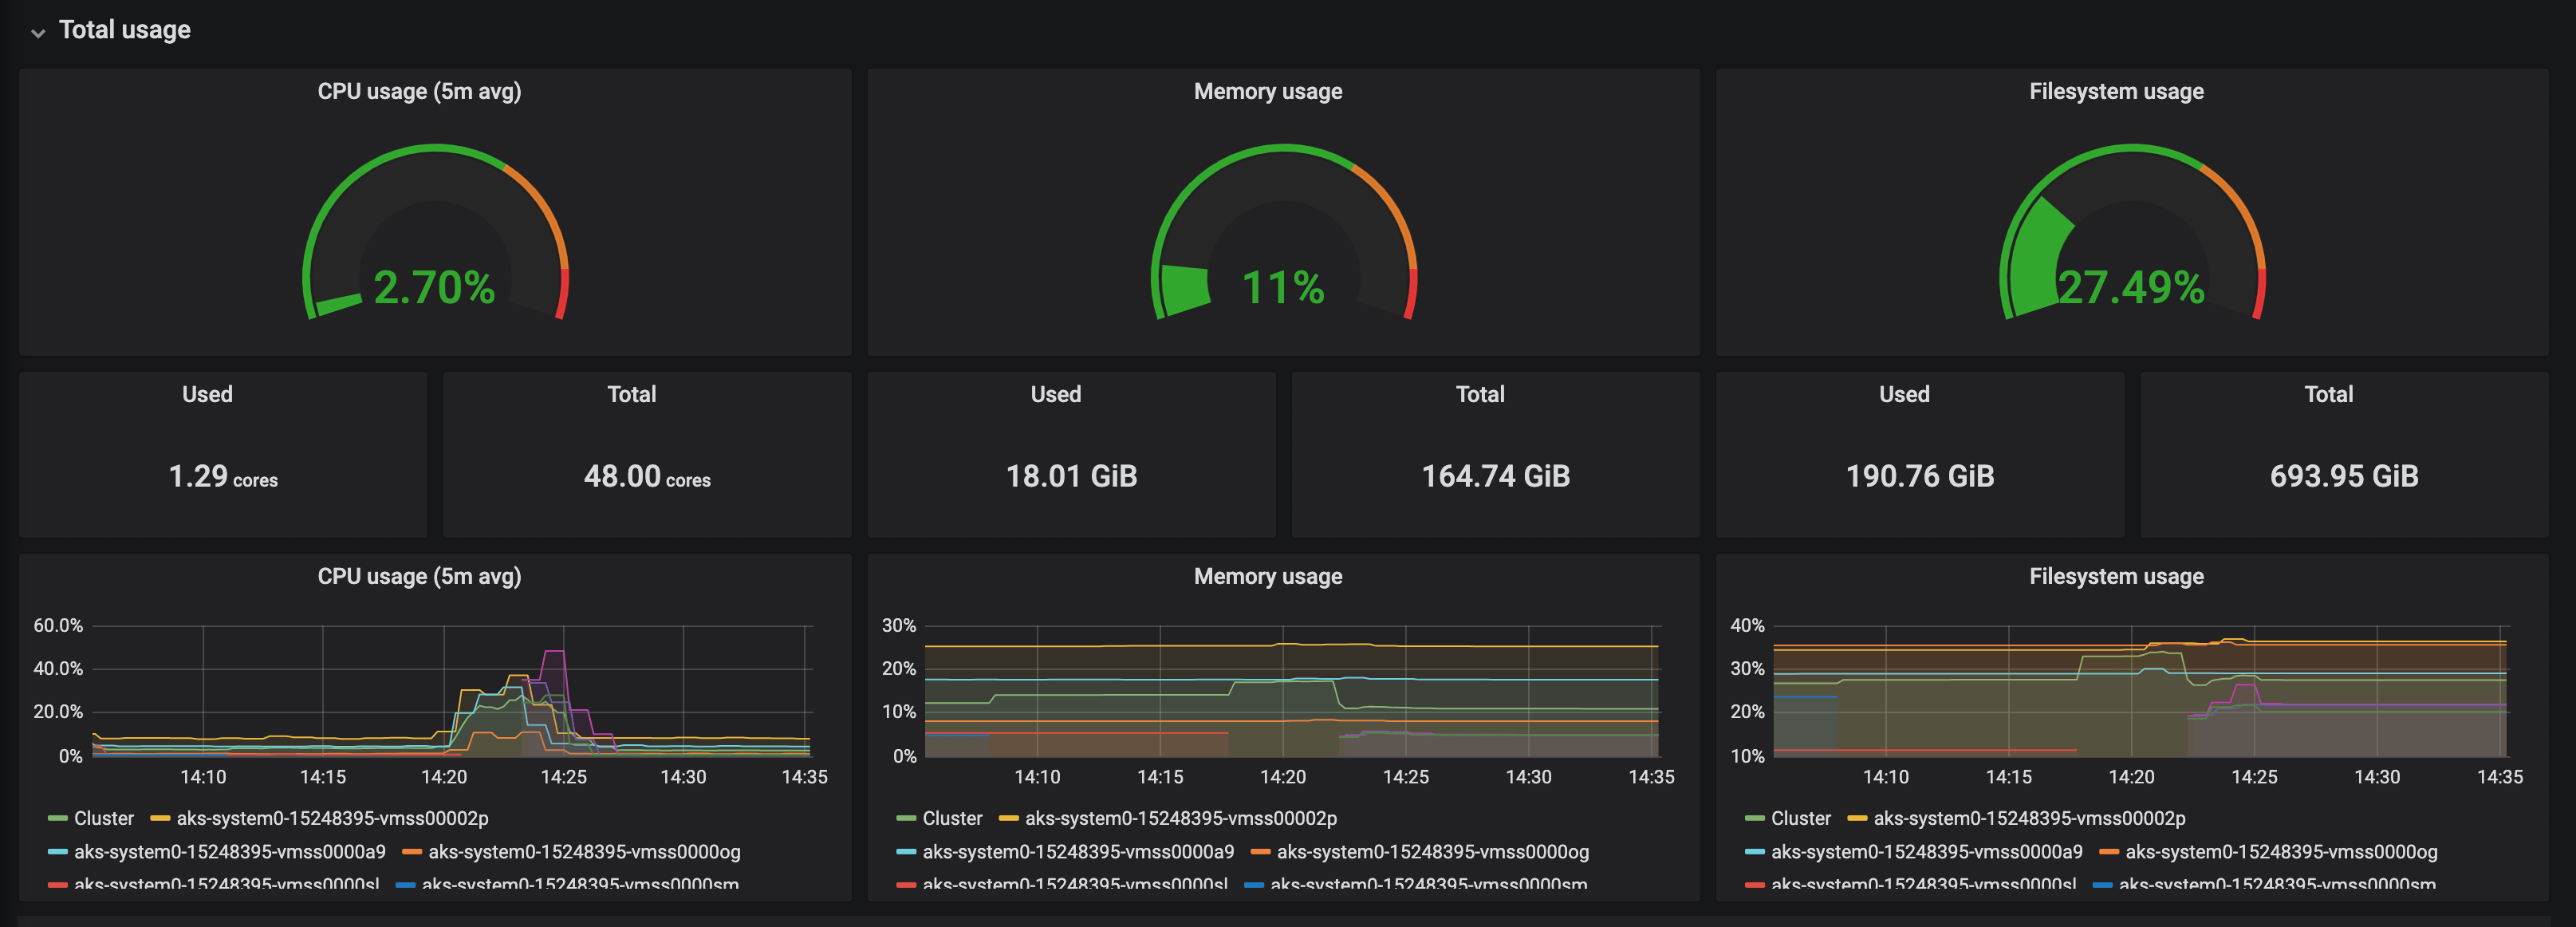Toggle Cluster series in CPU graph legend

coord(103,818)
